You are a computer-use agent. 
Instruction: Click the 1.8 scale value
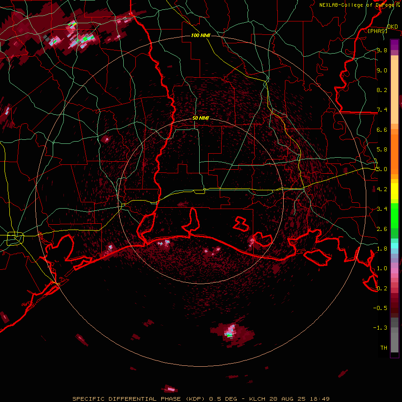point(382,249)
